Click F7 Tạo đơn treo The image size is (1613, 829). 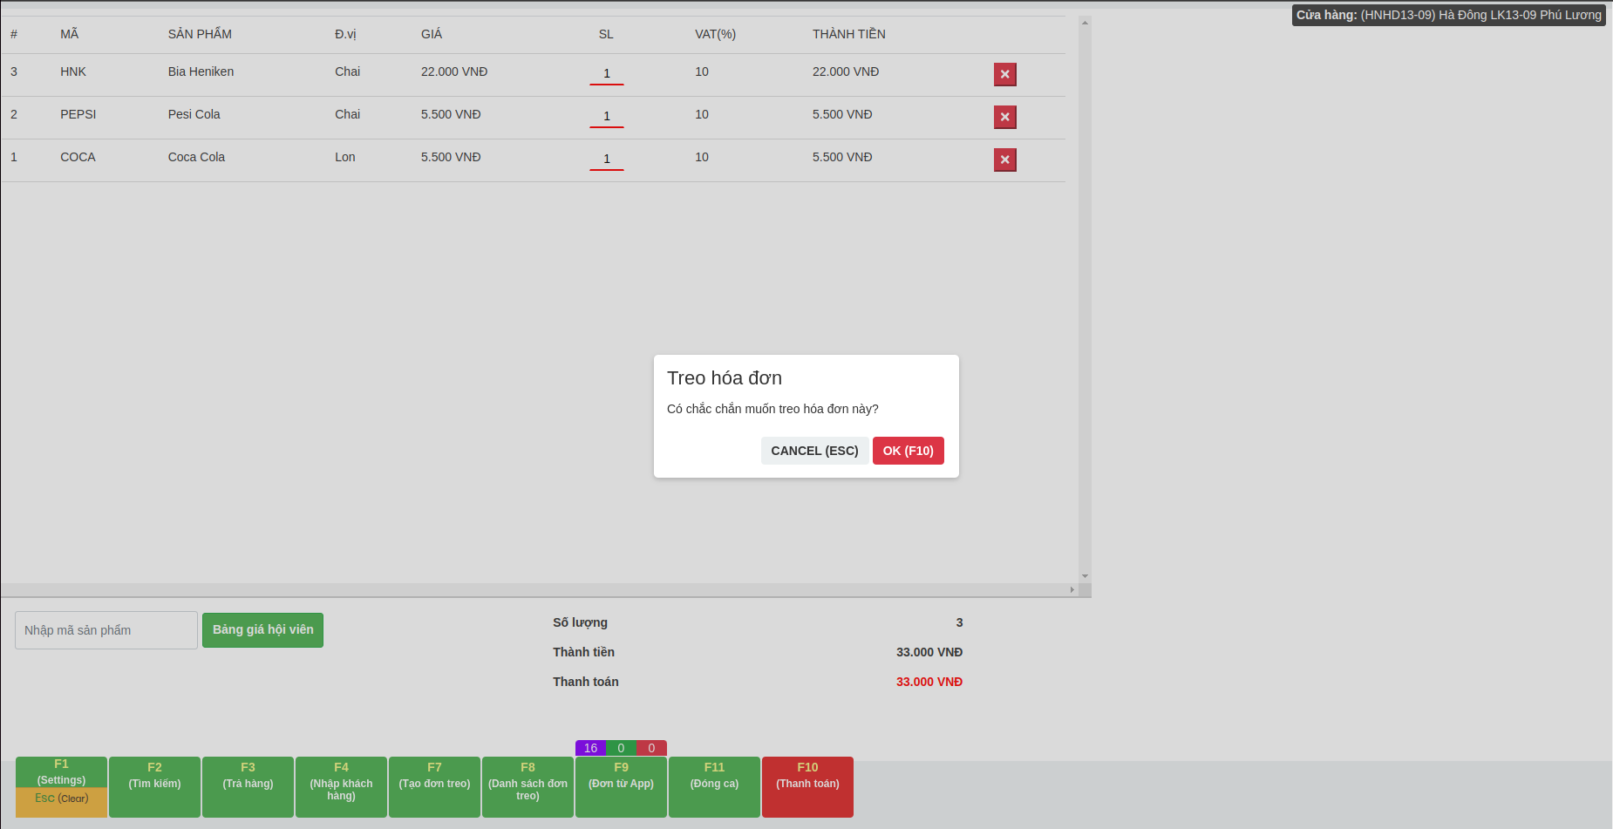tap(434, 786)
